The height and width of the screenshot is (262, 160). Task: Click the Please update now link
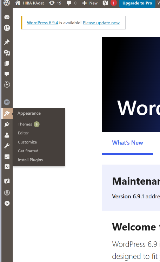101,23
